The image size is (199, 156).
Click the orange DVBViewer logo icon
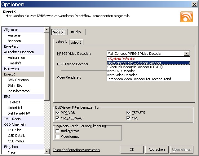coord(186,17)
